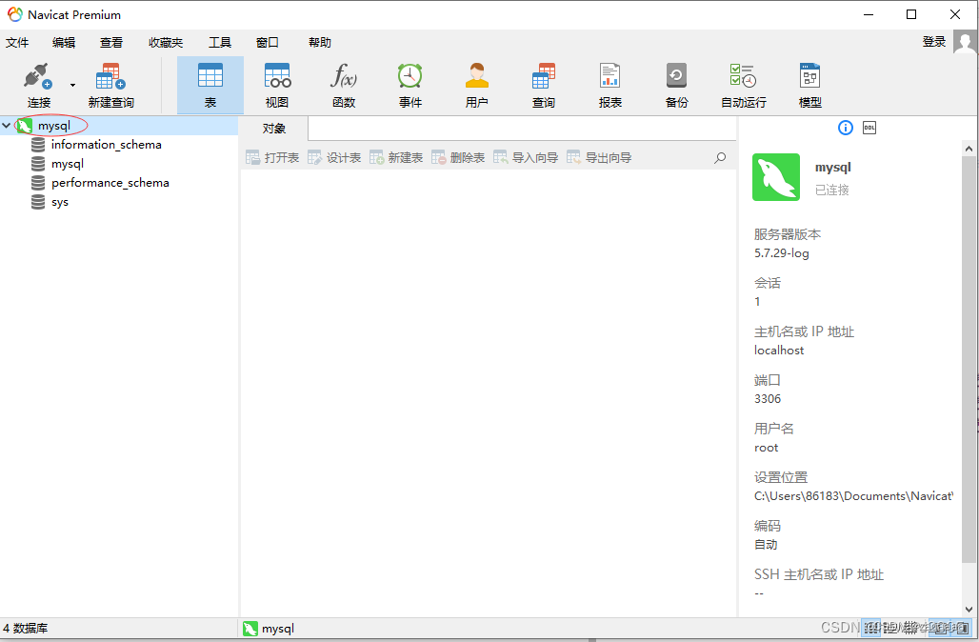Open the 窗口 menu

[x=268, y=43]
